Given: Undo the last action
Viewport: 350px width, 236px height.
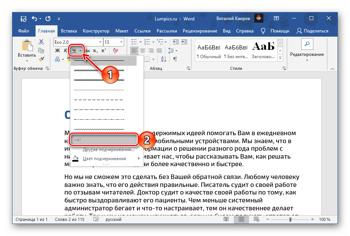Looking at the screenshot, I should point(34,19).
